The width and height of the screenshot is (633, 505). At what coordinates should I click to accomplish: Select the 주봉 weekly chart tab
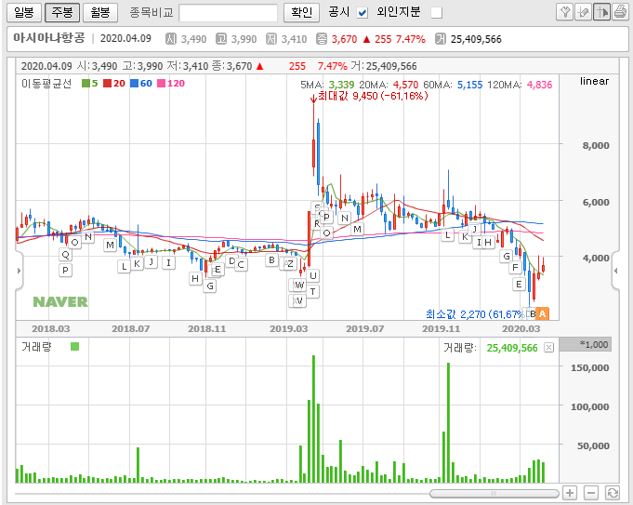(x=62, y=12)
